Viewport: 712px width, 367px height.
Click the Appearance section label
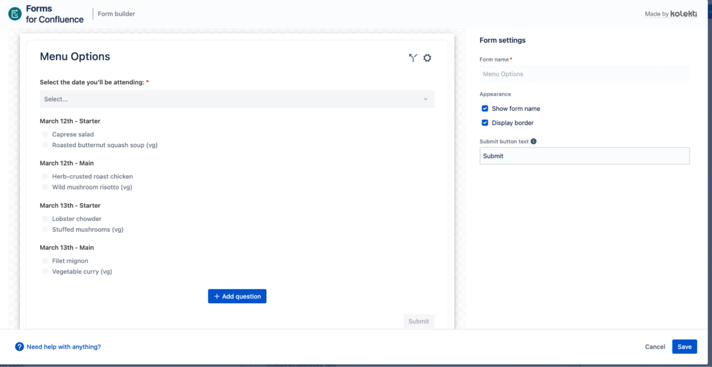click(x=495, y=94)
